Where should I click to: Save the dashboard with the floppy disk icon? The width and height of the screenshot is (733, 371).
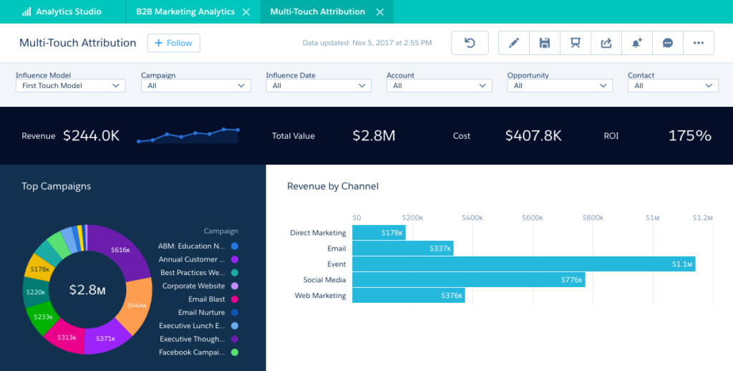pos(545,43)
